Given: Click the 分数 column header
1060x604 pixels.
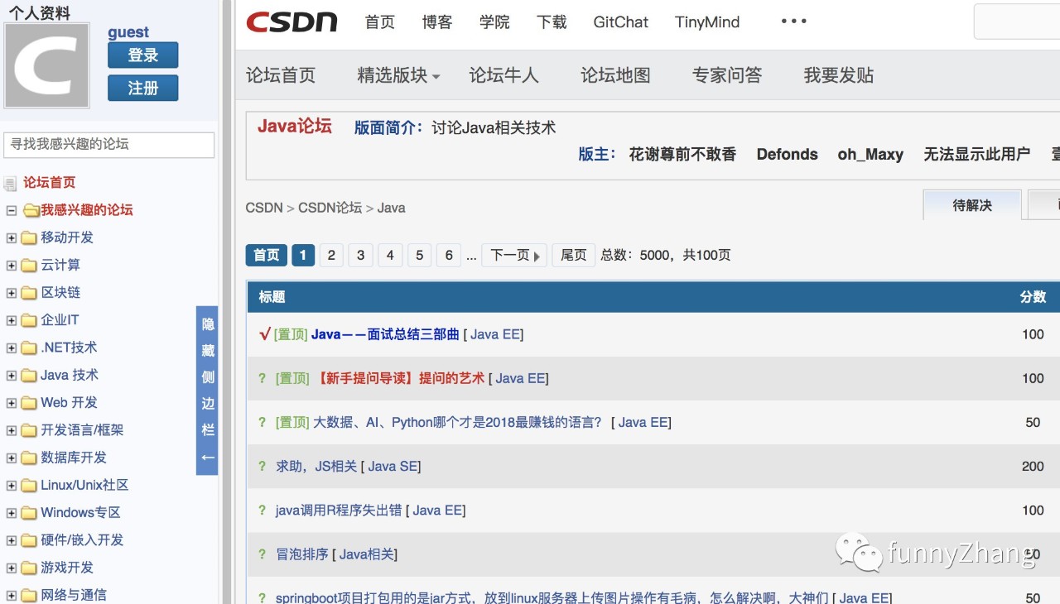Looking at the screenshot, I should coord(1033,297).
